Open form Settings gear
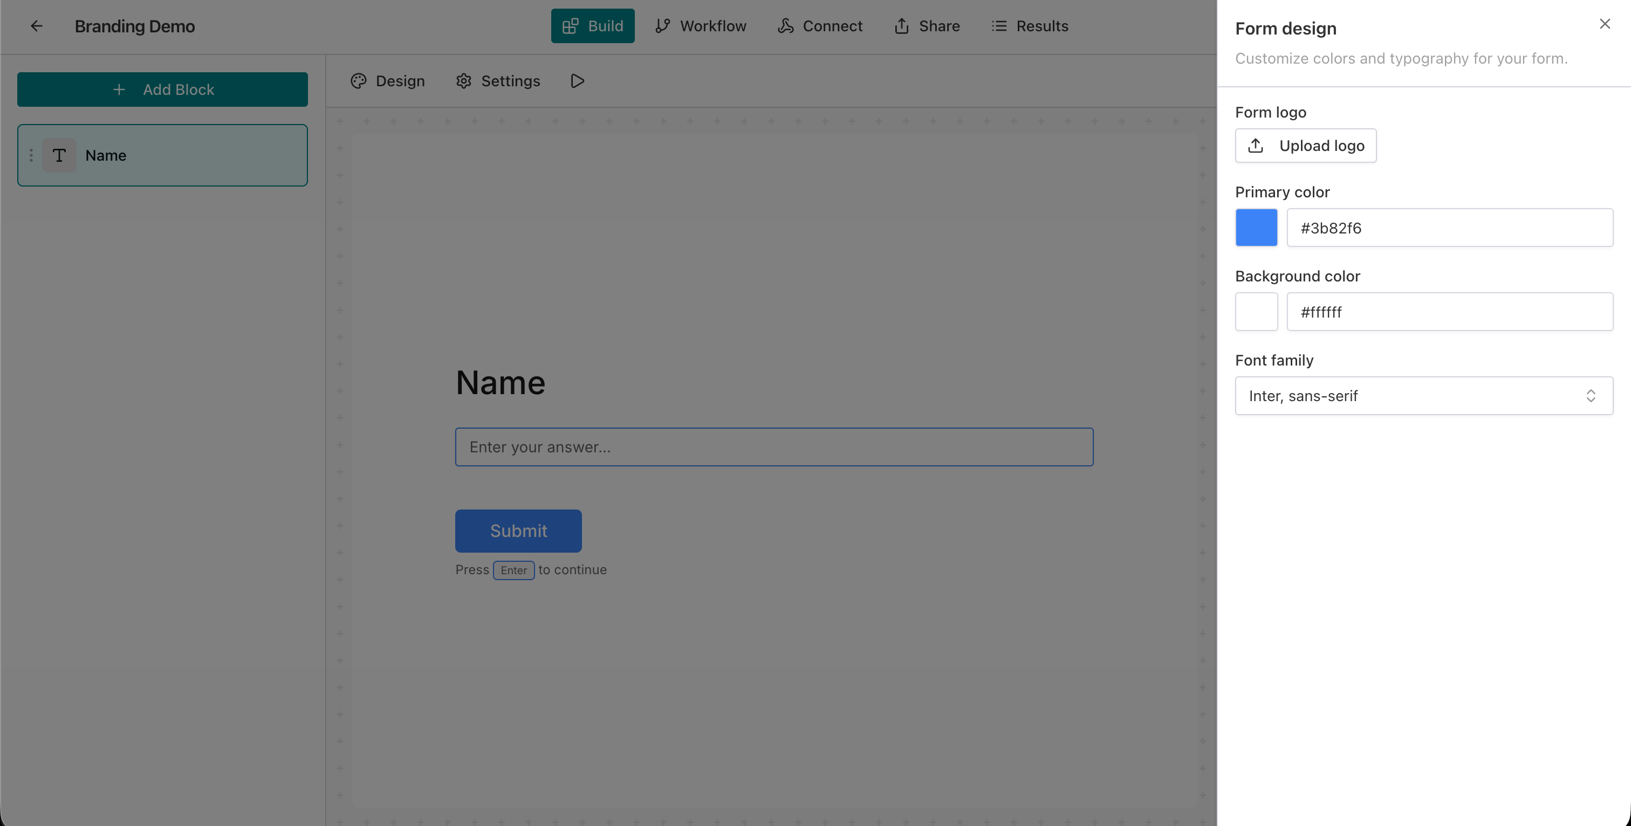This screenshot has width=1631, height=826. 464,81
